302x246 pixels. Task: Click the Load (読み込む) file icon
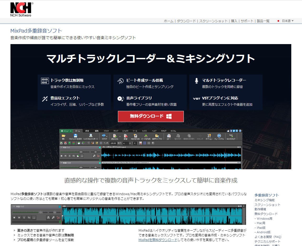click(x=115, y=136)
